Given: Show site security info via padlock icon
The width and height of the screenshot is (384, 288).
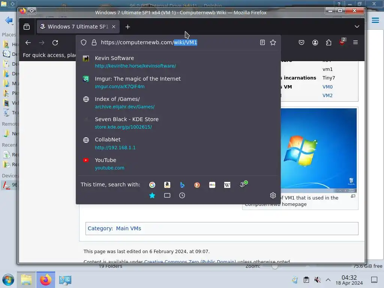Looking at the screenshot, I should coord(94,42).
